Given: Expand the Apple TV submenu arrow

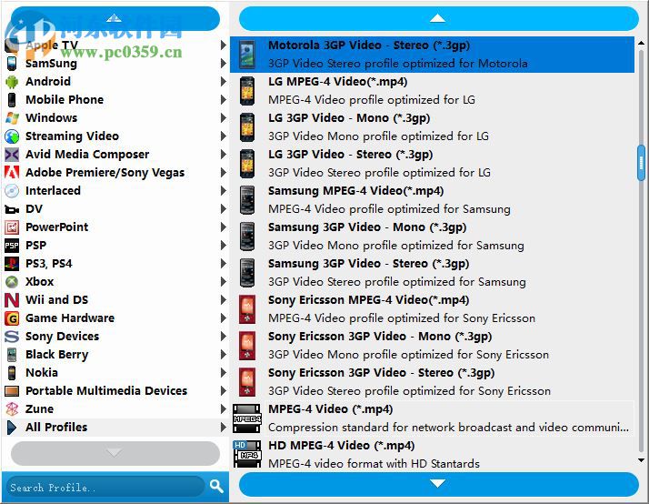Looking at the screenshot, I should coord(223,45).
